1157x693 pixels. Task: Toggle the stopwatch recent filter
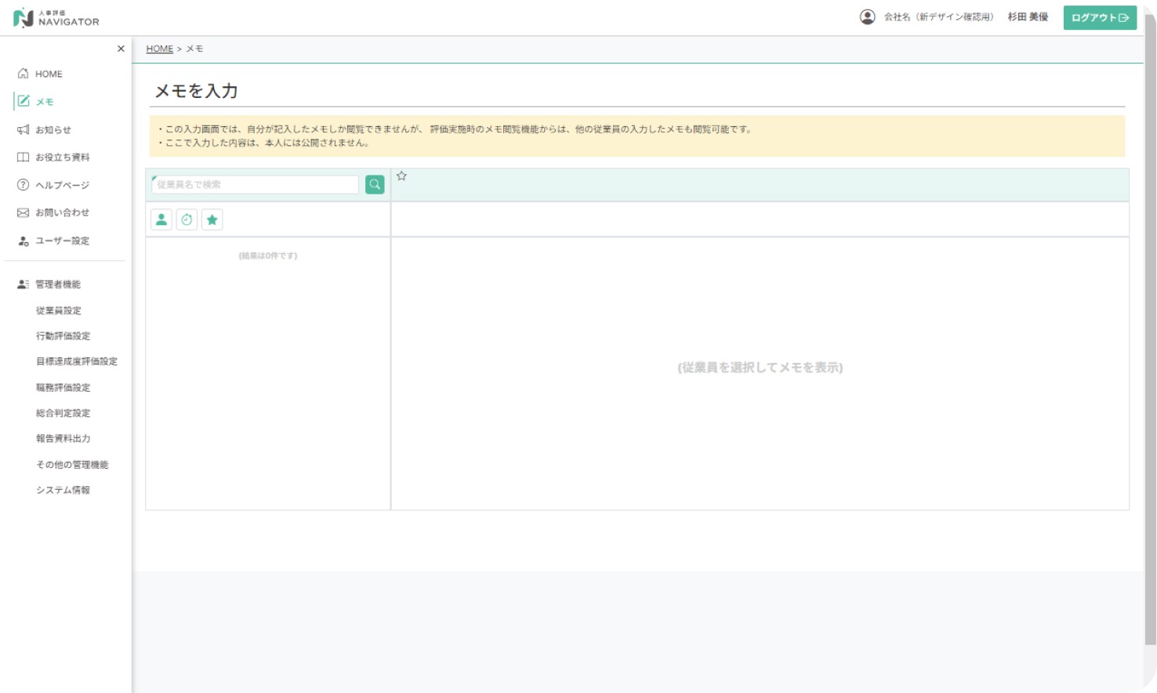point(187,220)
